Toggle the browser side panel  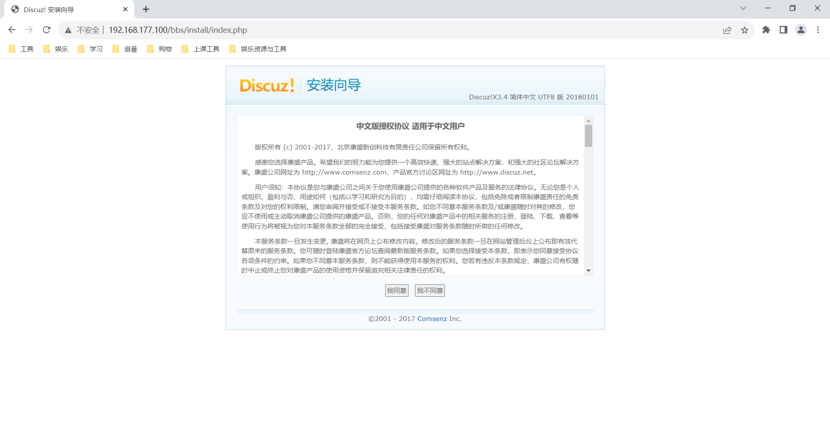click(x=783, y=30)
